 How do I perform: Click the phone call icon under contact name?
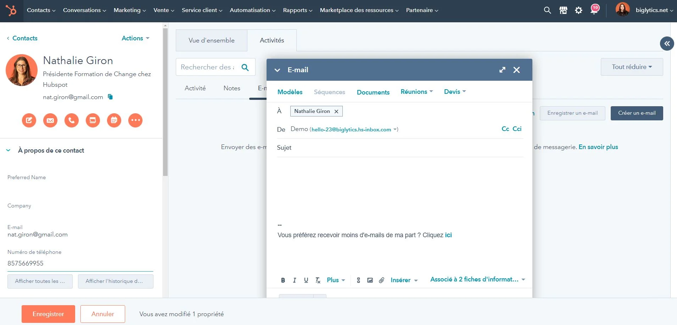(x=72, y=120)
